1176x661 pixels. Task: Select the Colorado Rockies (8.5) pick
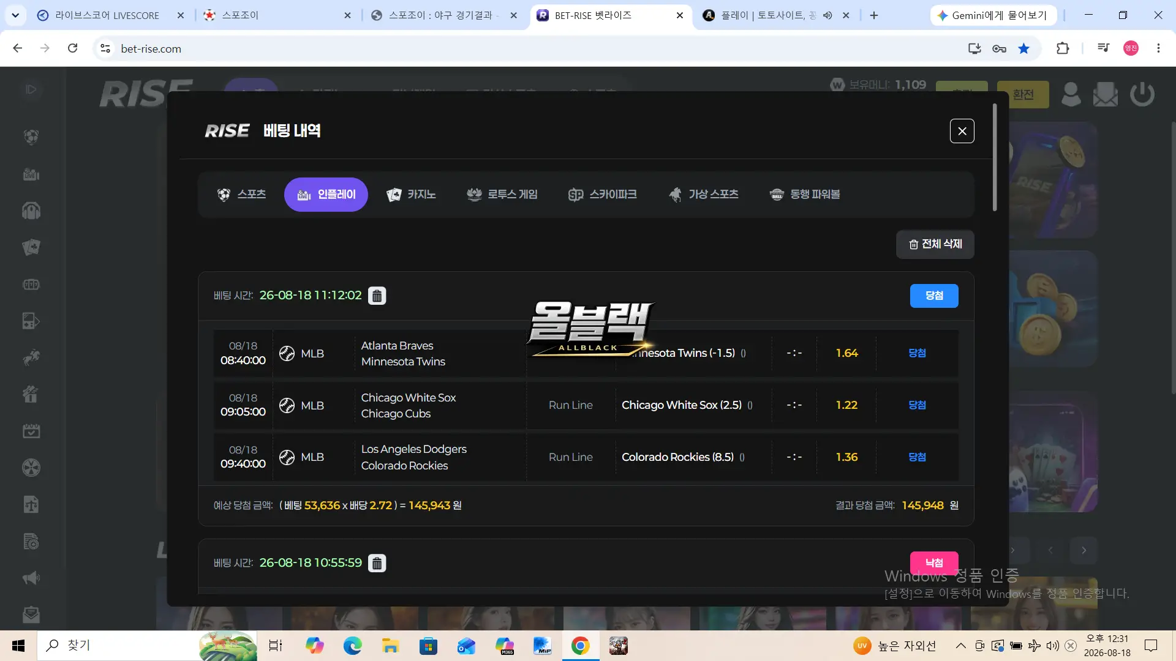pos(677,457)
